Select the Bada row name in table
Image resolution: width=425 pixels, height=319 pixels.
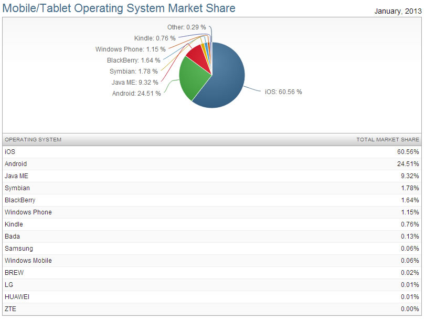(x=12, y=236)
